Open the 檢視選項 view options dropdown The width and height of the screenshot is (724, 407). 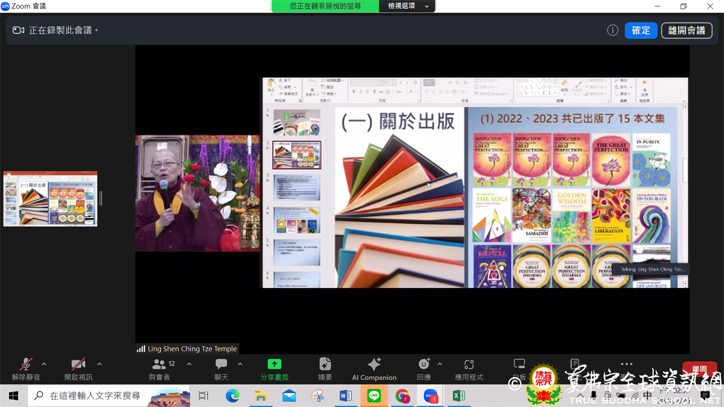tap(408, 6)
